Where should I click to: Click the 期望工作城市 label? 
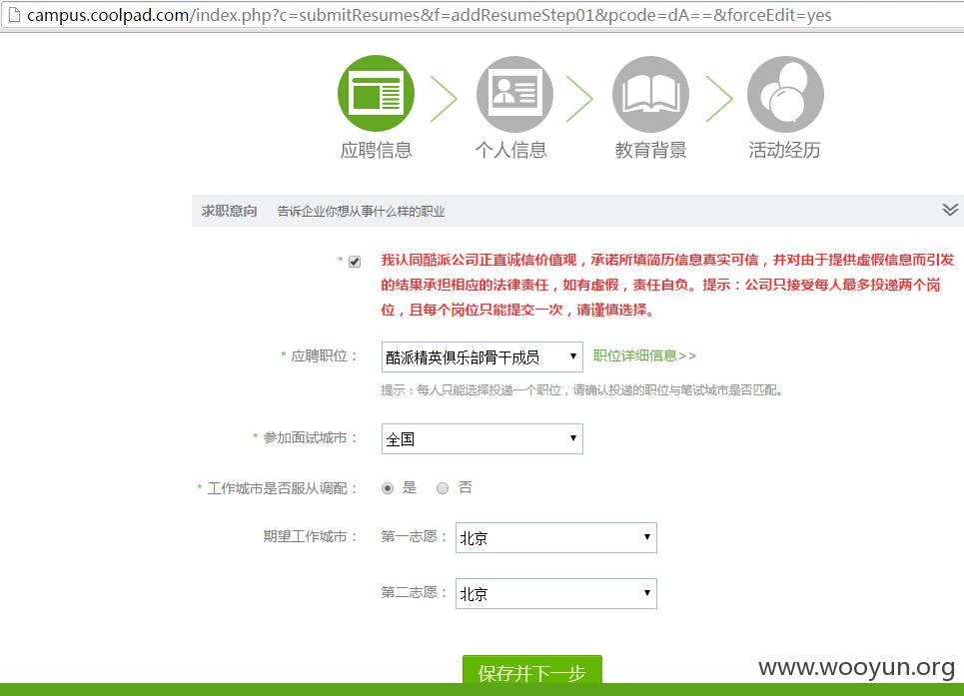(x=310, y=536)
